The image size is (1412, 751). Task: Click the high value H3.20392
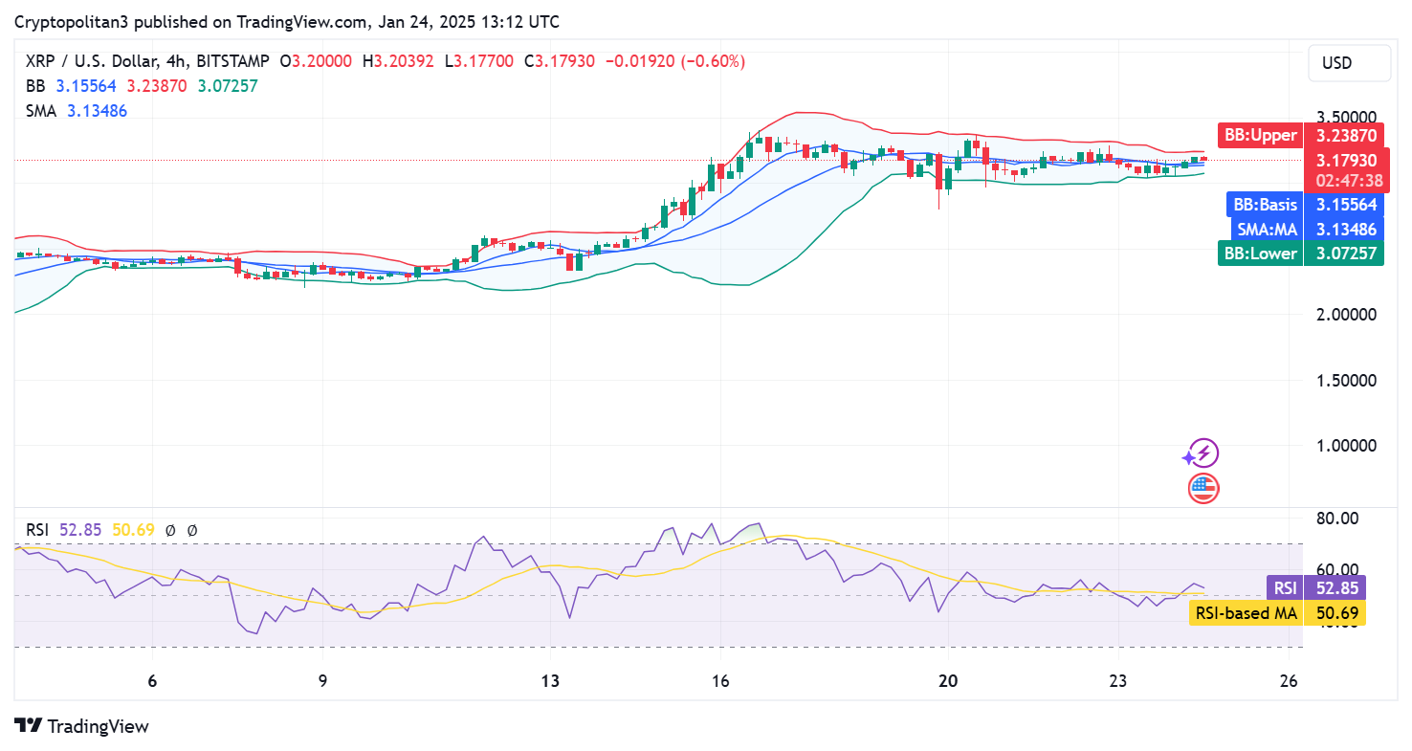pos(398,61)
